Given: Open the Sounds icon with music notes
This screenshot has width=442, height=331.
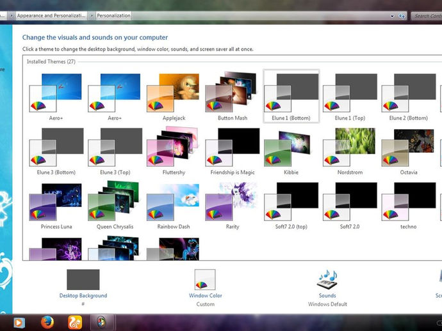Looking at the screenshot, I should pos(327,279).
